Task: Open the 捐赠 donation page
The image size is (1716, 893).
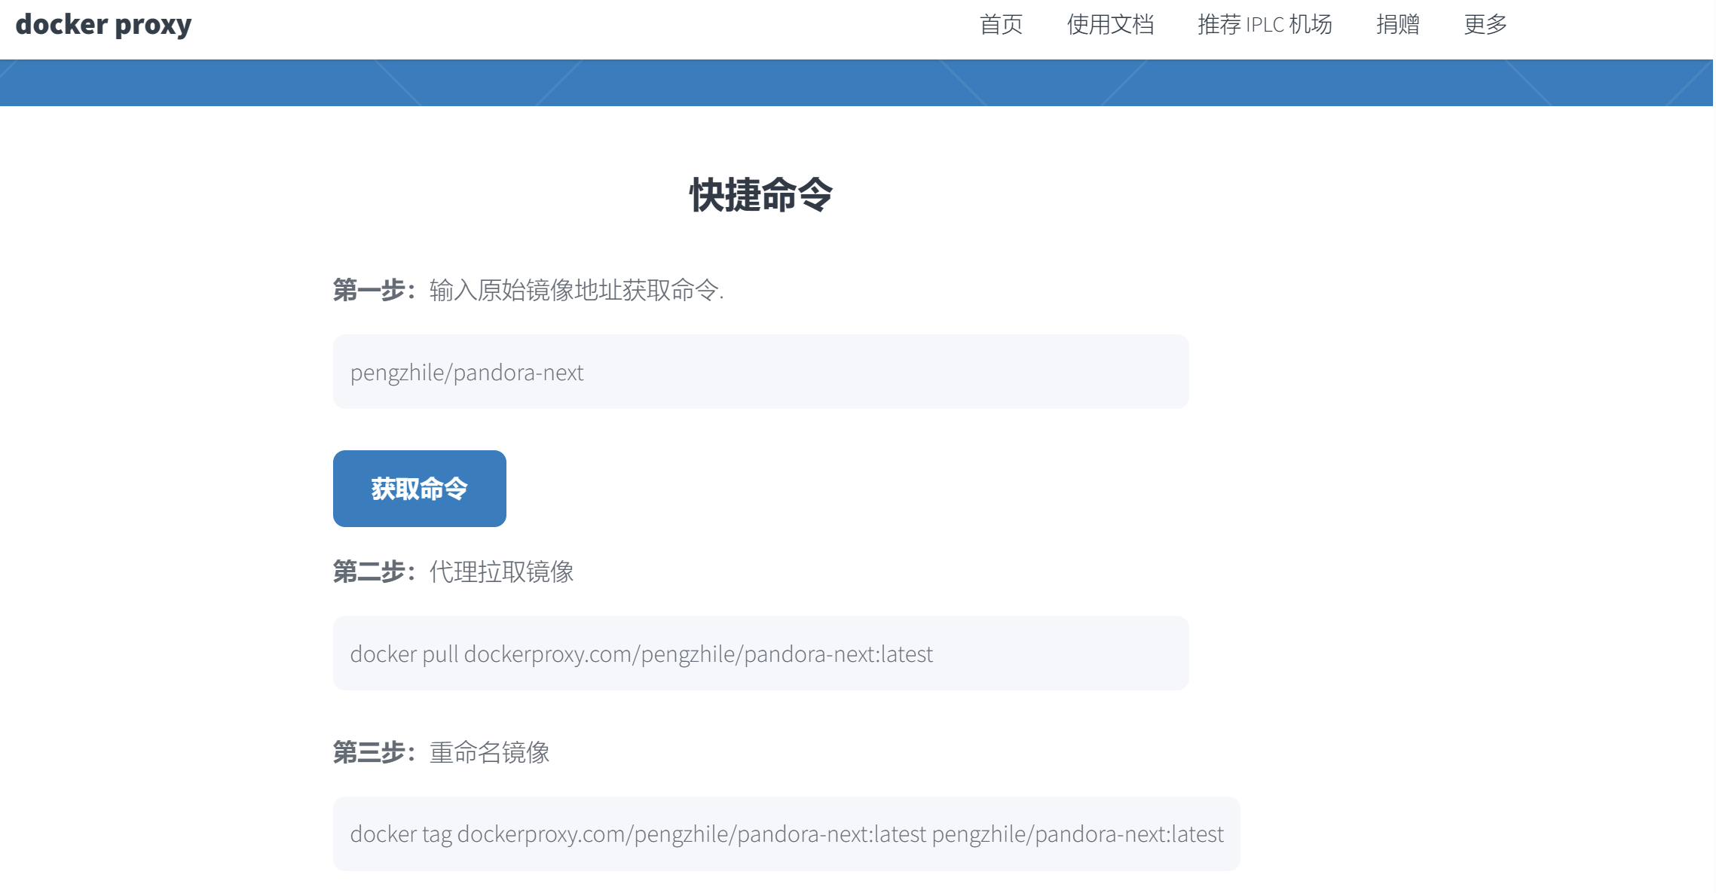Action: [1398, 25]
